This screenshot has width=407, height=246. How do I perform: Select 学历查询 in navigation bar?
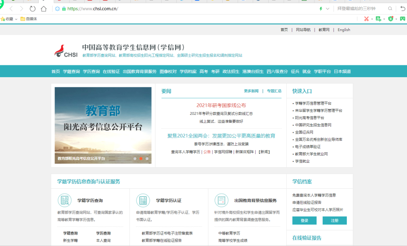(91, 71)
